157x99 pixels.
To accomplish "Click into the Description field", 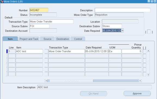I will pos(122,10).
